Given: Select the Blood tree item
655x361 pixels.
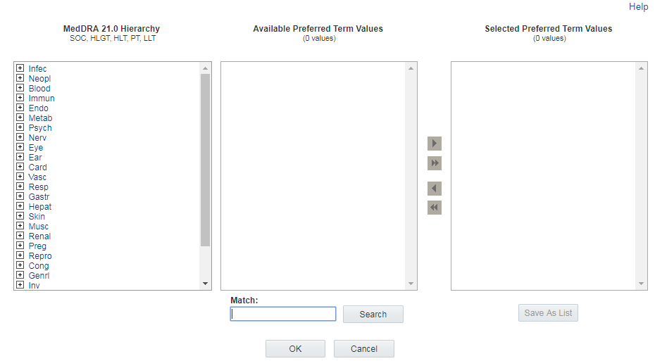Looking at the screenshot, I should click(x=39, y=89).
